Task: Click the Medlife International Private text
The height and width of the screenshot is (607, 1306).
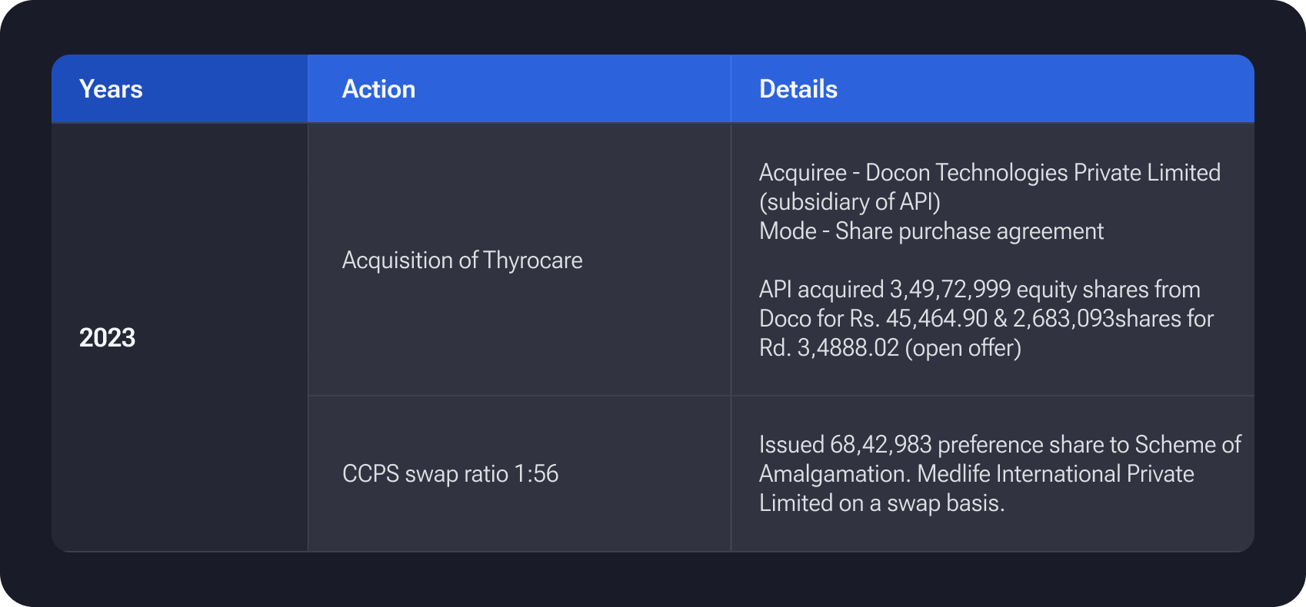Action: tap(1055, 473)
